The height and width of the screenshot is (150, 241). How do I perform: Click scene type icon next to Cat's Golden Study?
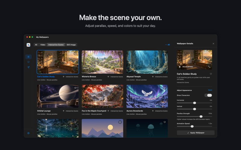point(64,77)
